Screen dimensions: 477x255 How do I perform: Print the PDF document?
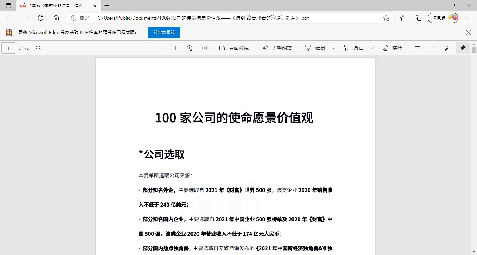tap(417, 48)
